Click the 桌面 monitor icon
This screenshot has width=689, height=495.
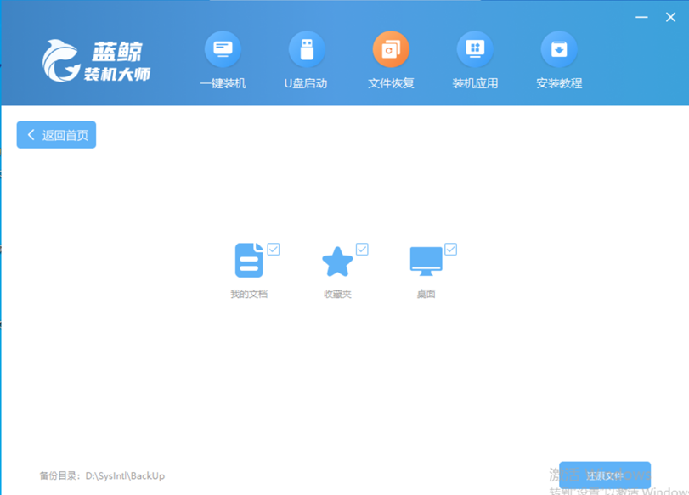click(x=426, y=261)
